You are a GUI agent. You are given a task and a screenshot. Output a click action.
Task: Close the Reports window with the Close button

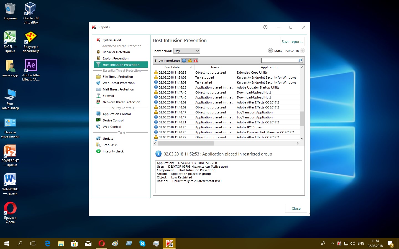pos(296,208)
